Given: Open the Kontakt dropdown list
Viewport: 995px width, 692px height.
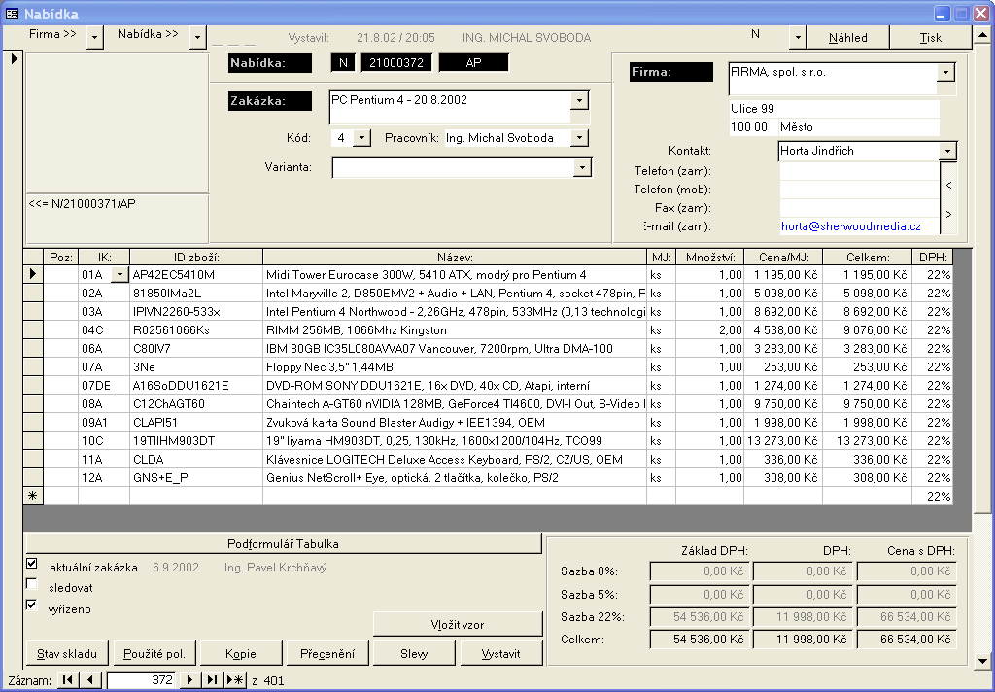Looking at the screenshot, I should coord(947,152).
